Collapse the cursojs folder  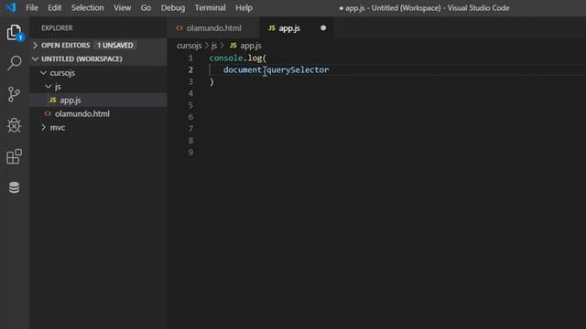43,73
